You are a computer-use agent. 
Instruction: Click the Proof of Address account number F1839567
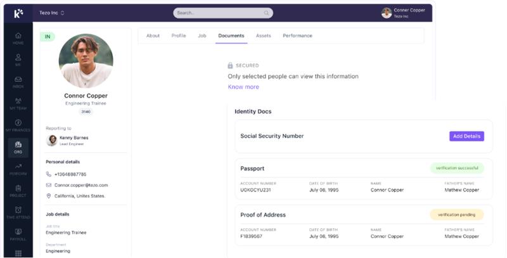(x=251, y=236)
